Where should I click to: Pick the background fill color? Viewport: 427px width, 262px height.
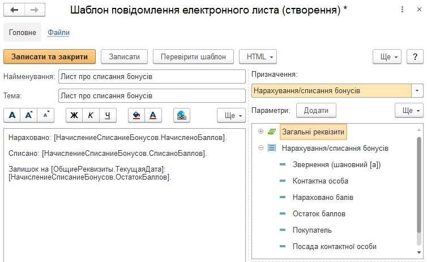coord(136,115)
